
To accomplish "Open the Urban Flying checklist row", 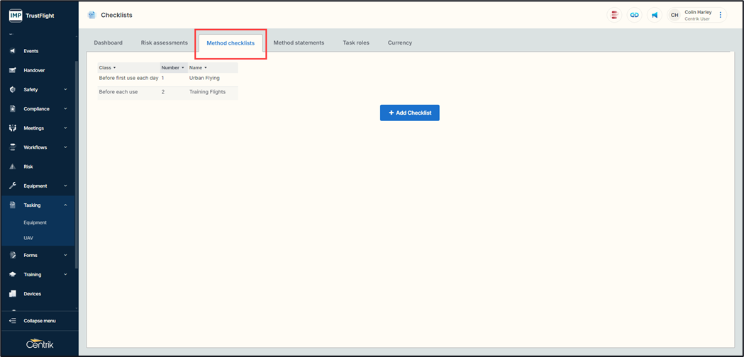I will coord(204,78).
